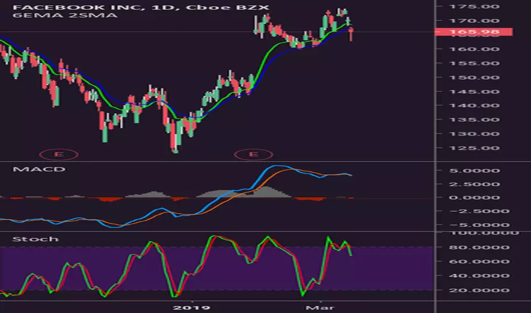Click the 160.00 price axis label
This screenshot has width=531, height=313.
tap(474, 49)
